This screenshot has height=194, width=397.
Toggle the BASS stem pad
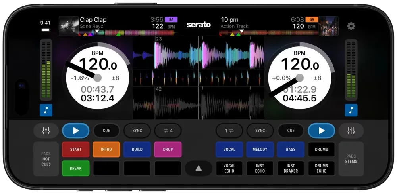[291, 150]
